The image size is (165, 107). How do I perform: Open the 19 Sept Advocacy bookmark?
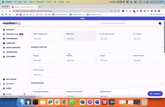(x=77, y=15)
